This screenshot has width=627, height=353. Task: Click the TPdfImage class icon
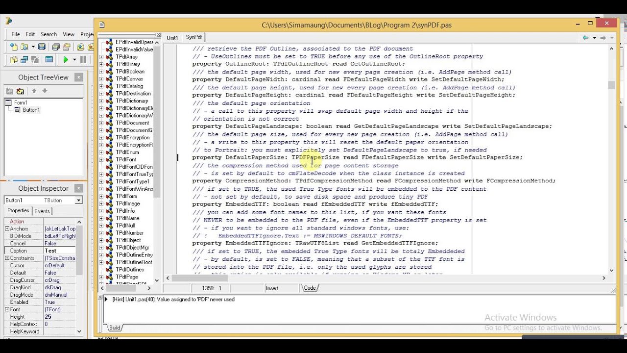pos(110,203)
